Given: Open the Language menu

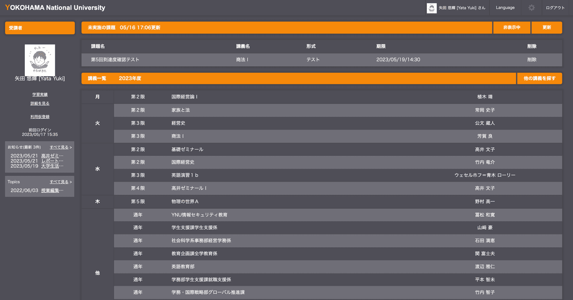Looking at the screenshot, I should pyautogui.click(x=505, y=8).
